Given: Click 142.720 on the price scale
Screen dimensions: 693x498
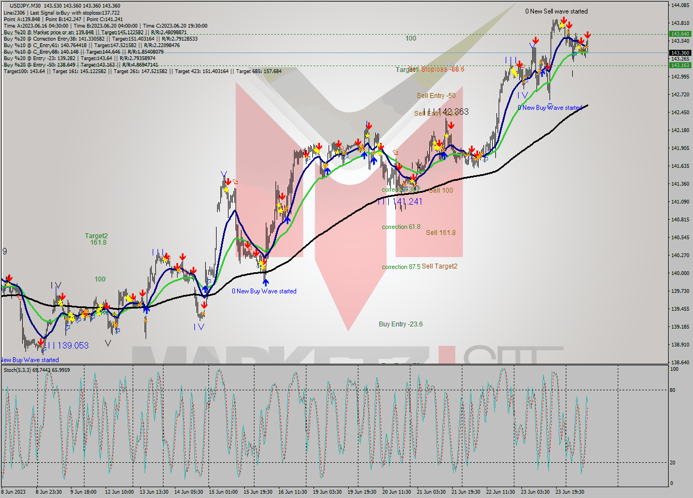Looking at the screenshot, I should pos(679,95).
